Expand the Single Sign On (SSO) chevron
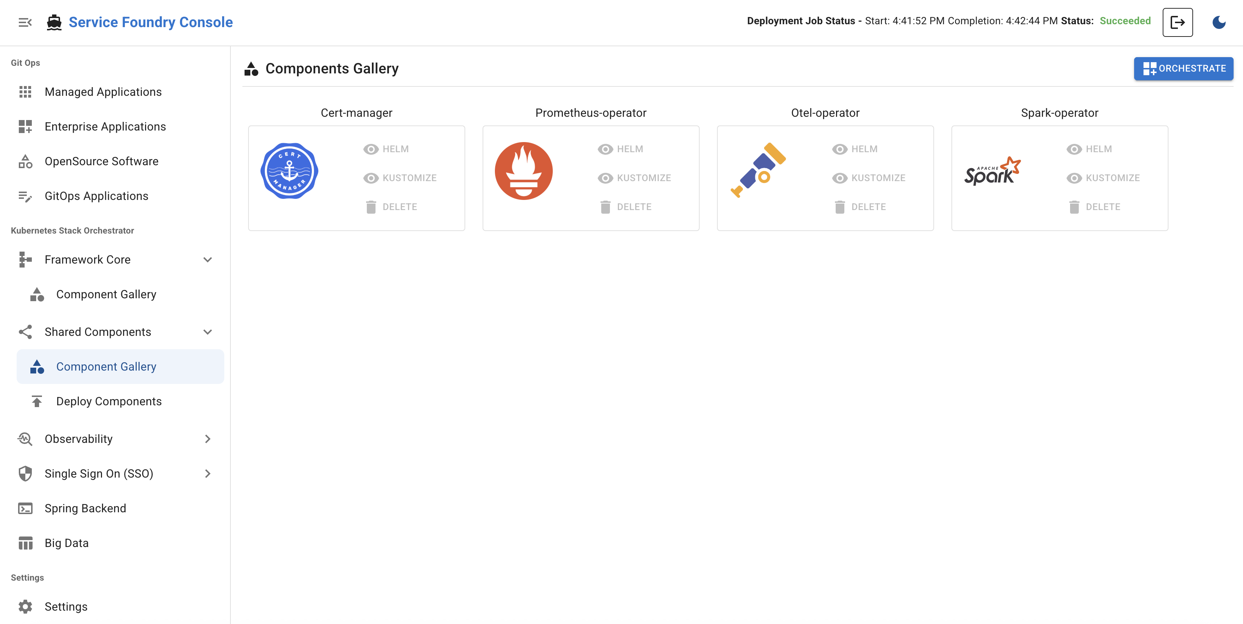 pos(208,474)
